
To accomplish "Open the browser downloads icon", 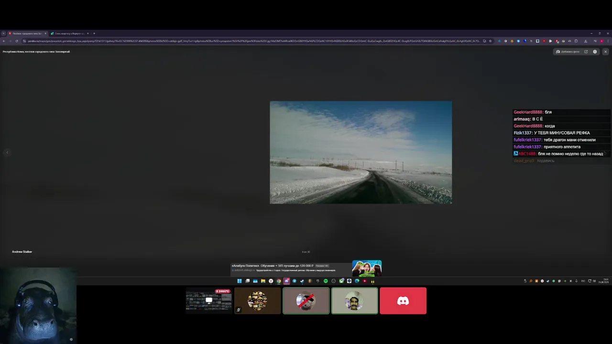I will 585,41.
